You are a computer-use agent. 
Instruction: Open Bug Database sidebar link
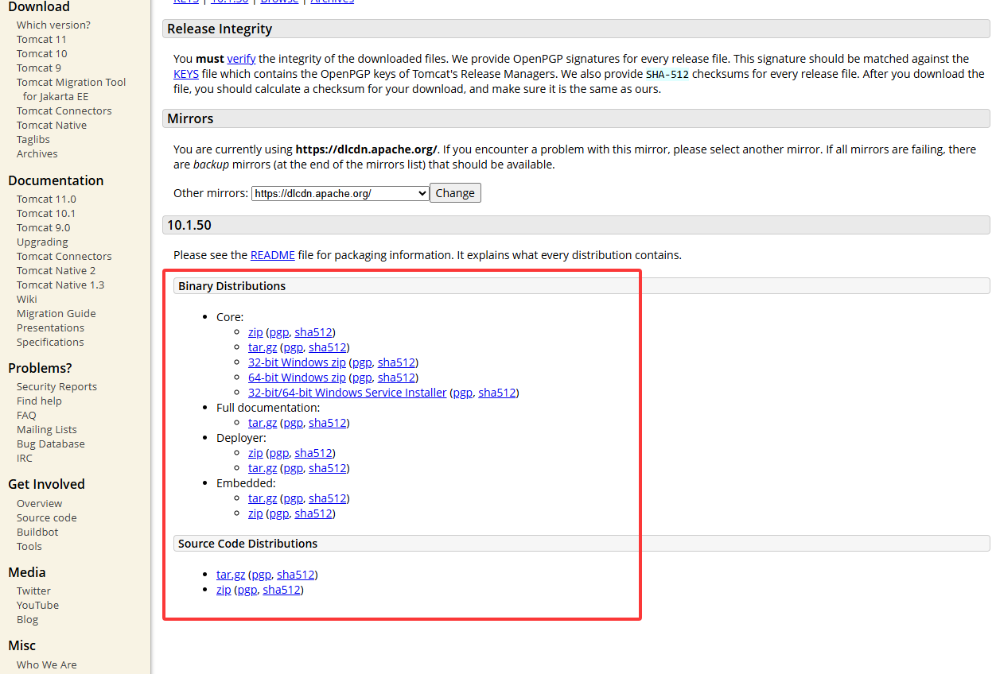(x=50, y=444)
